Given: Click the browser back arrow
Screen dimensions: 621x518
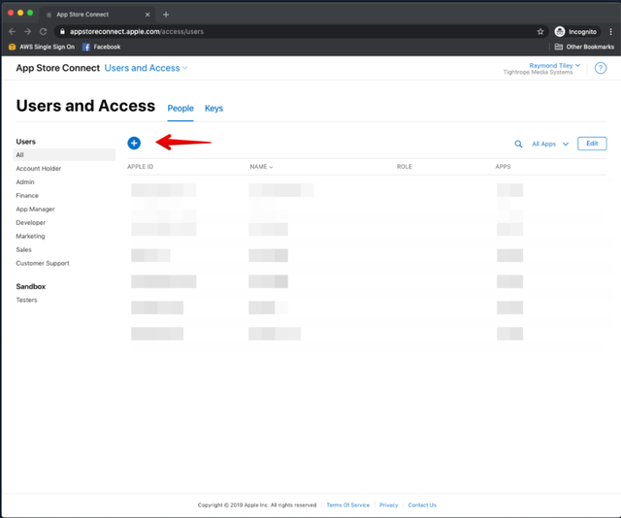Looking at the screenshot, I should [12, 32].
